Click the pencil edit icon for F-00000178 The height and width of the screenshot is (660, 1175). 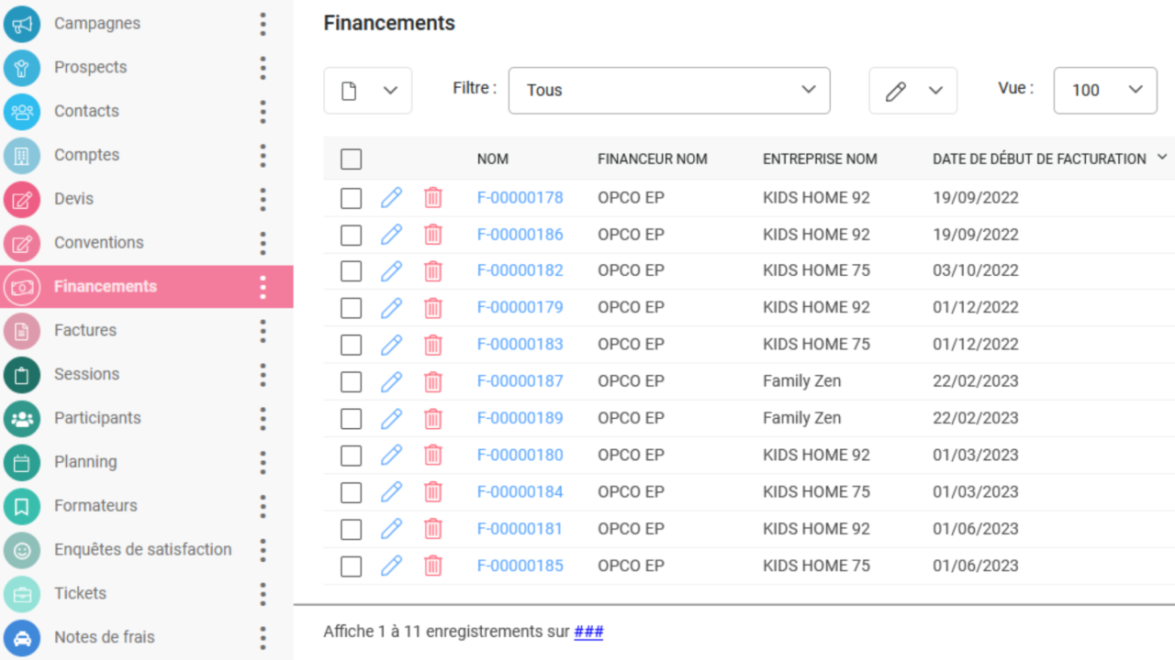391,197
